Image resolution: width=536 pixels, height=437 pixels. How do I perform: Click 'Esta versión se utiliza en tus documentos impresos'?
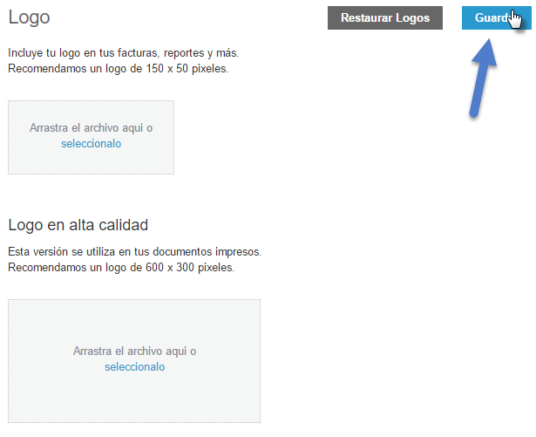(x=135, y=251)
